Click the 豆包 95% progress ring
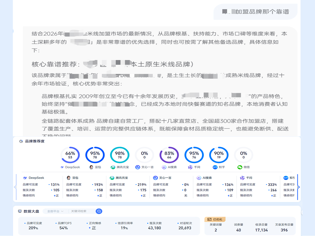The image size is (315, 236). [95, 155]
